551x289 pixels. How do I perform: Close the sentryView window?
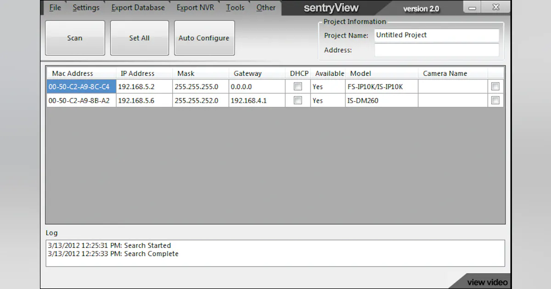click(x=495, y=7)
